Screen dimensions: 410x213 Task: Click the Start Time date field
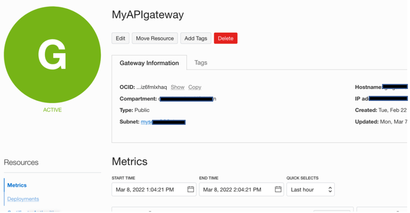pyautogui.click(x=149, y=189)
